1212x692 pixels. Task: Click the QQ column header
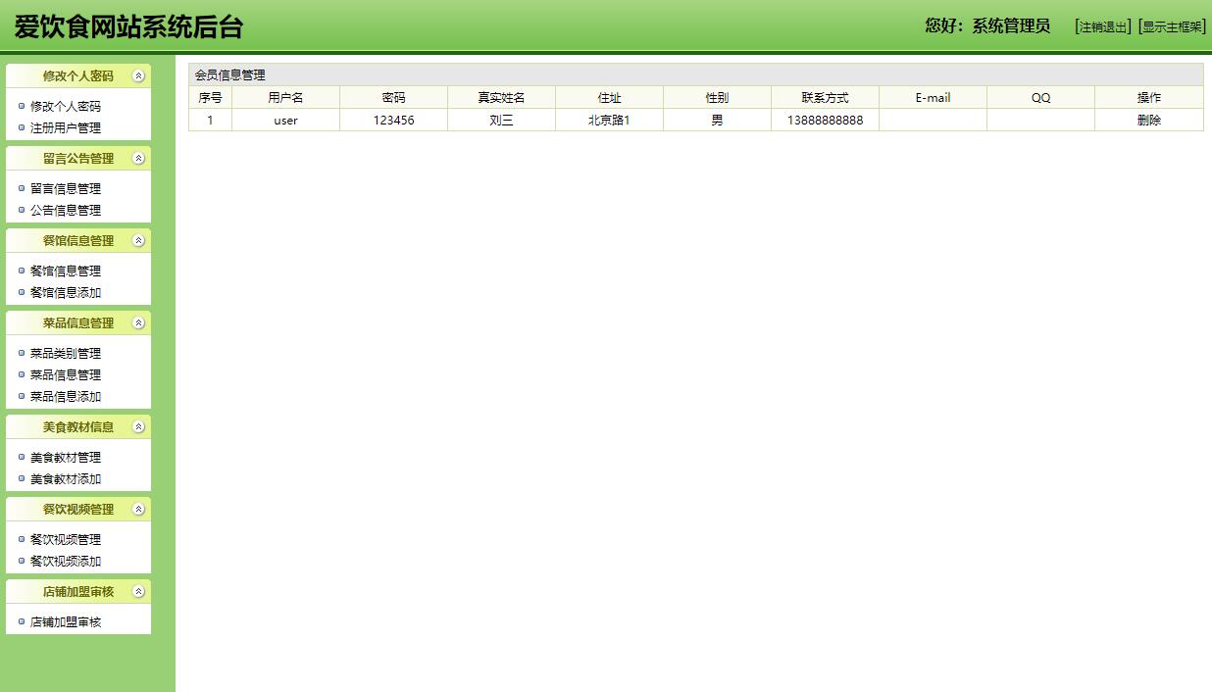coord(1040,97)
